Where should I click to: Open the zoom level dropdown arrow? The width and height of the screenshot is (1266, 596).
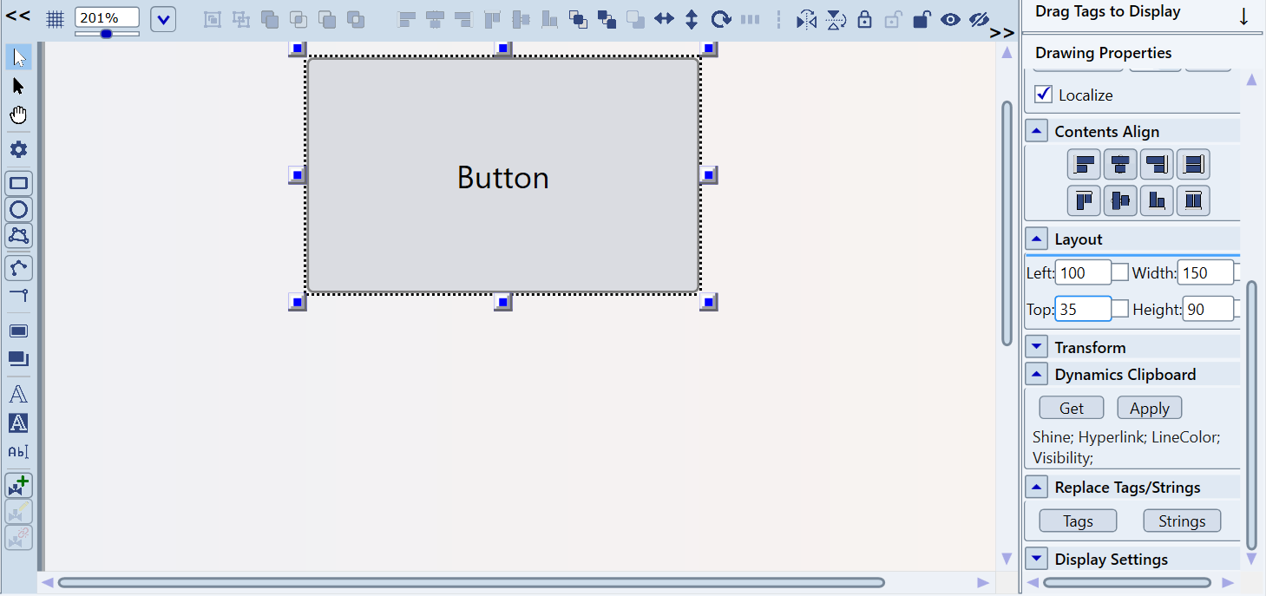[163, 19]
